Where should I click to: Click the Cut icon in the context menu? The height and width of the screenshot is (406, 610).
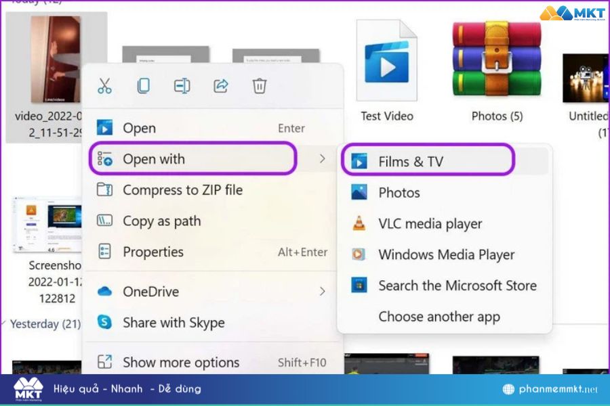(x=104, y=87)
